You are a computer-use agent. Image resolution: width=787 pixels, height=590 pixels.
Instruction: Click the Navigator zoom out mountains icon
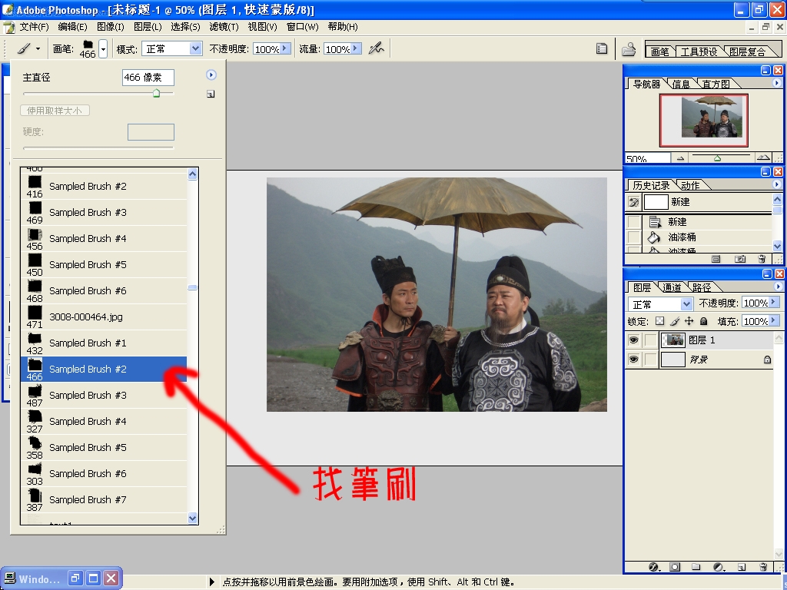680,158
